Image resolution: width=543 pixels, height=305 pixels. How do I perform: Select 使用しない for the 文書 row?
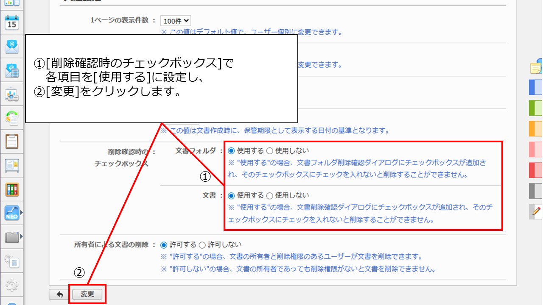point(269,196)
